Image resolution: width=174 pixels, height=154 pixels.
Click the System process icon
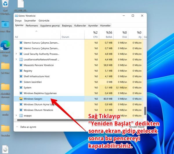point(21,87)
